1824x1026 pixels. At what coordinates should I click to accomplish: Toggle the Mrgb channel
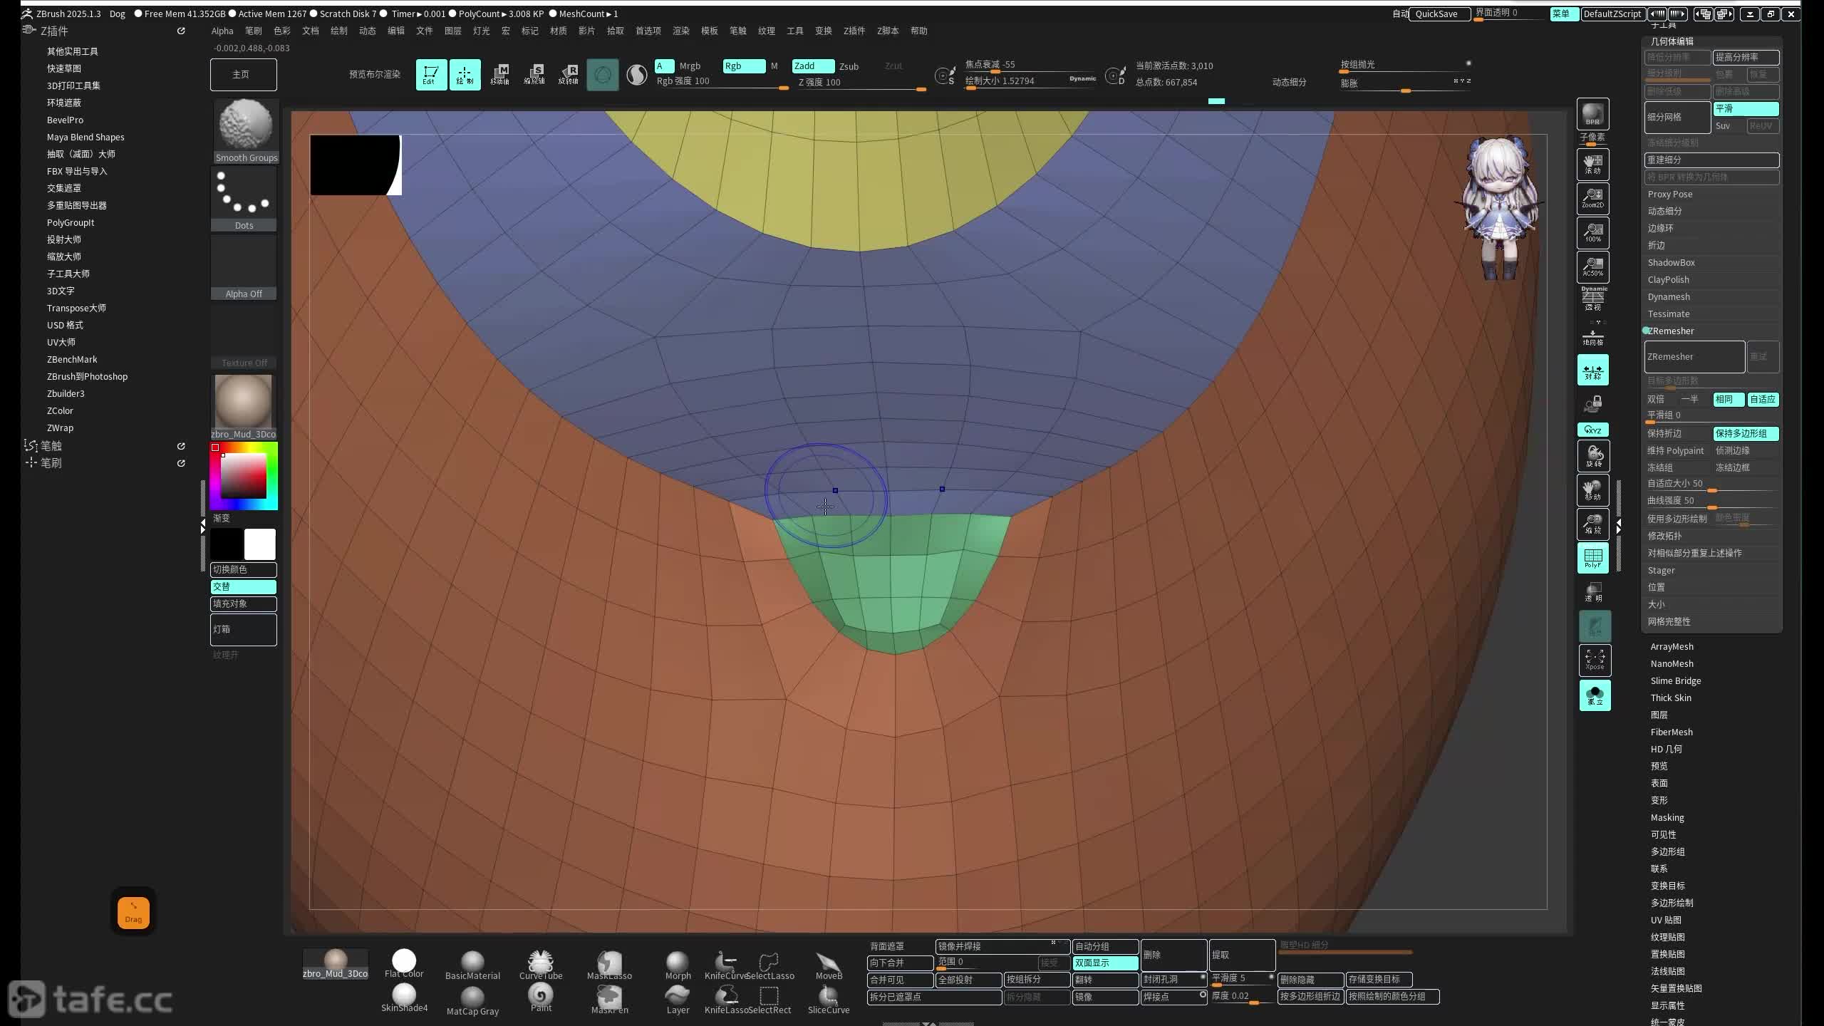point(690,66)
